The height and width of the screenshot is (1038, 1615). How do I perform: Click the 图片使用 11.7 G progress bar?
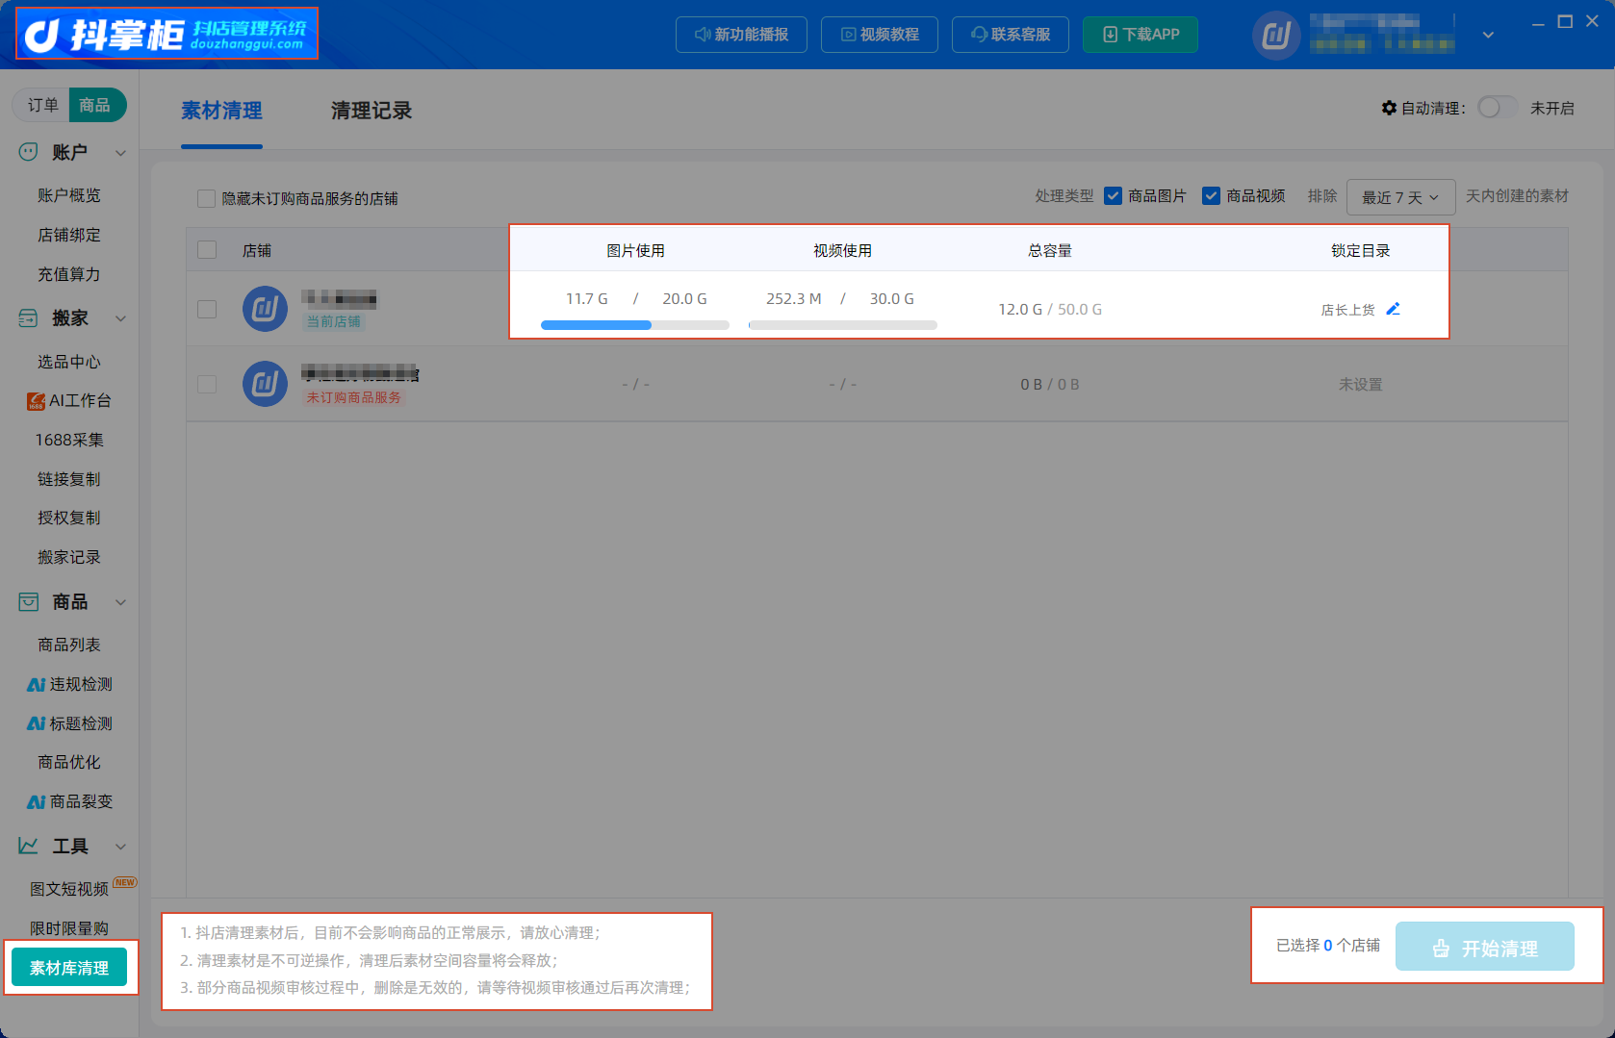pyautogui.click(x=635, y=325)
